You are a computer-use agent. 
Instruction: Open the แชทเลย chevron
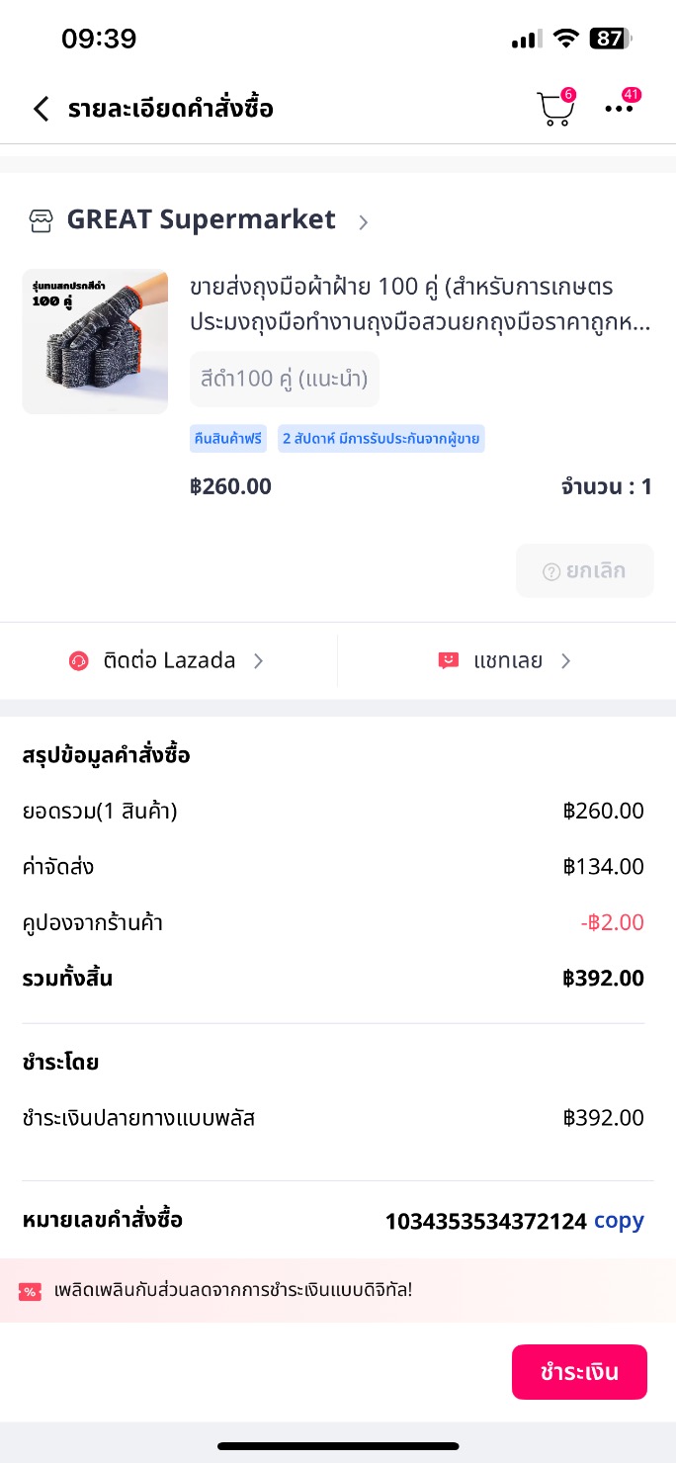click(565, 661)
